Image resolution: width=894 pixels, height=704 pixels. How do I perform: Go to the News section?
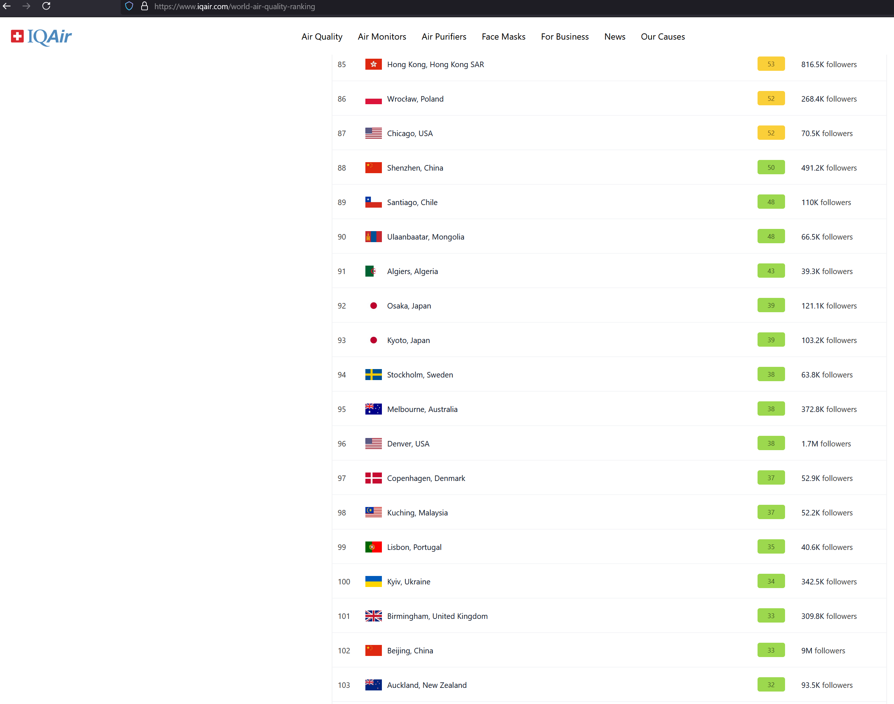point(614,37)
